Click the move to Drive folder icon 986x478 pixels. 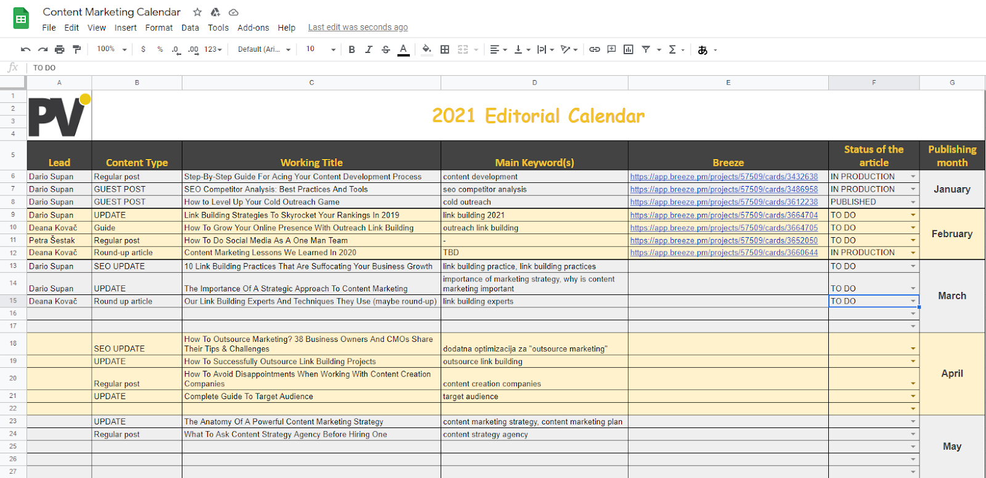pos(215,12)
